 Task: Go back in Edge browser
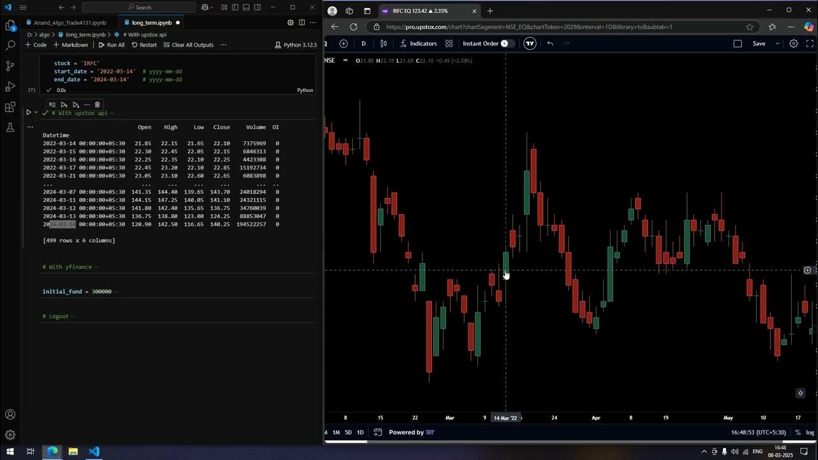pos(335,27)
